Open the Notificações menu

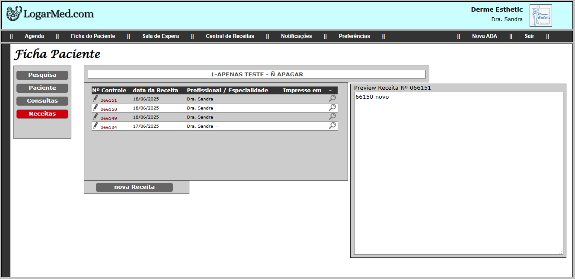pyautogui.click(x=296, y=36)
